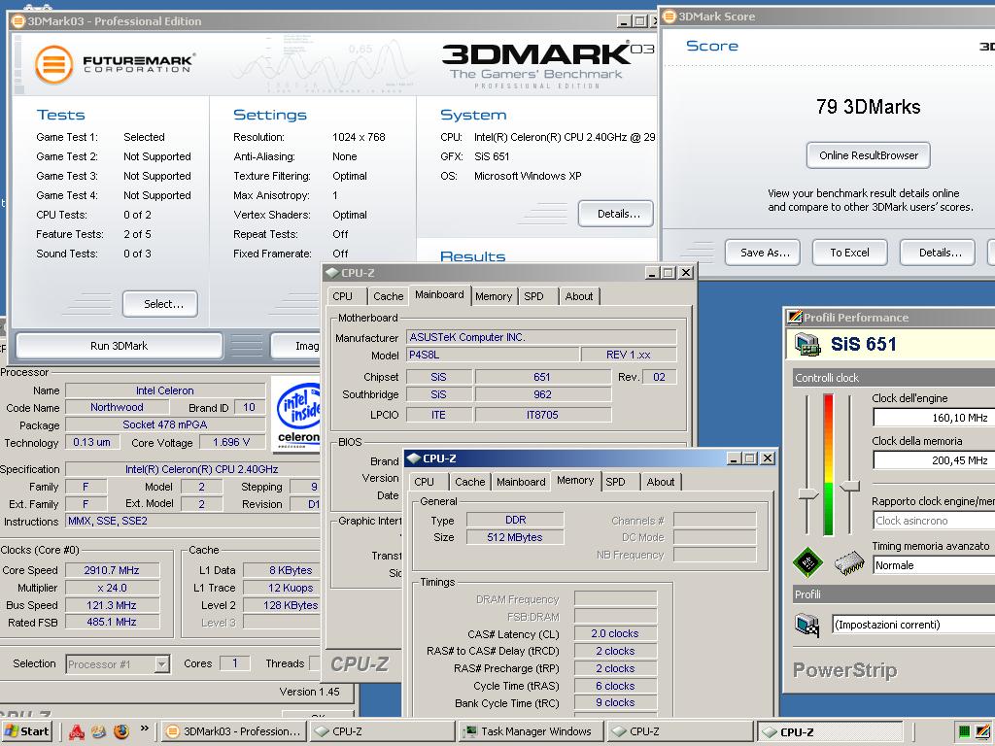Click the Cycle Time (tRAS) value 6 clocks
This screenshot has height=746, width=995.
[615, 686]
